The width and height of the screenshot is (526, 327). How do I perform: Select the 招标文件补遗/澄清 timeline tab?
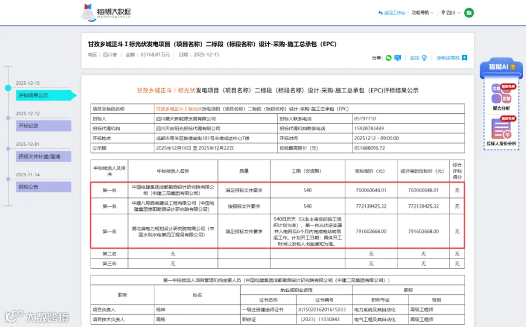point(43,156)
